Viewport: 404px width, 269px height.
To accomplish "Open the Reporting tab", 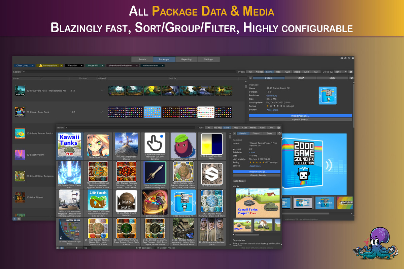I will pyautogui.click(x=186, y=59).
